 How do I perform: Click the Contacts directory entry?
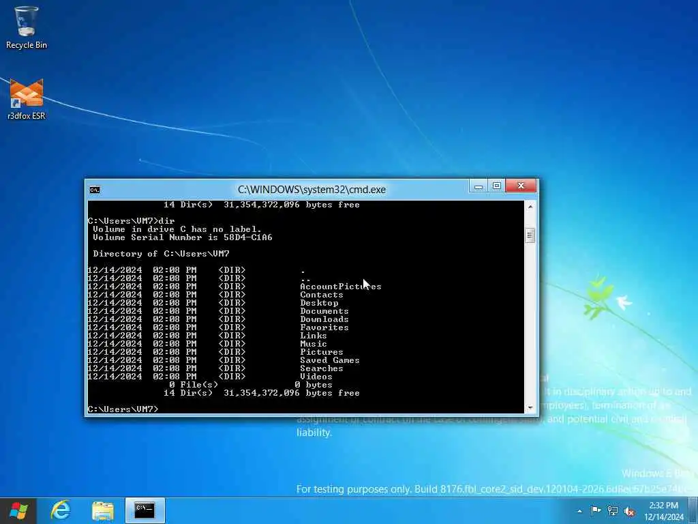point(322,295)
